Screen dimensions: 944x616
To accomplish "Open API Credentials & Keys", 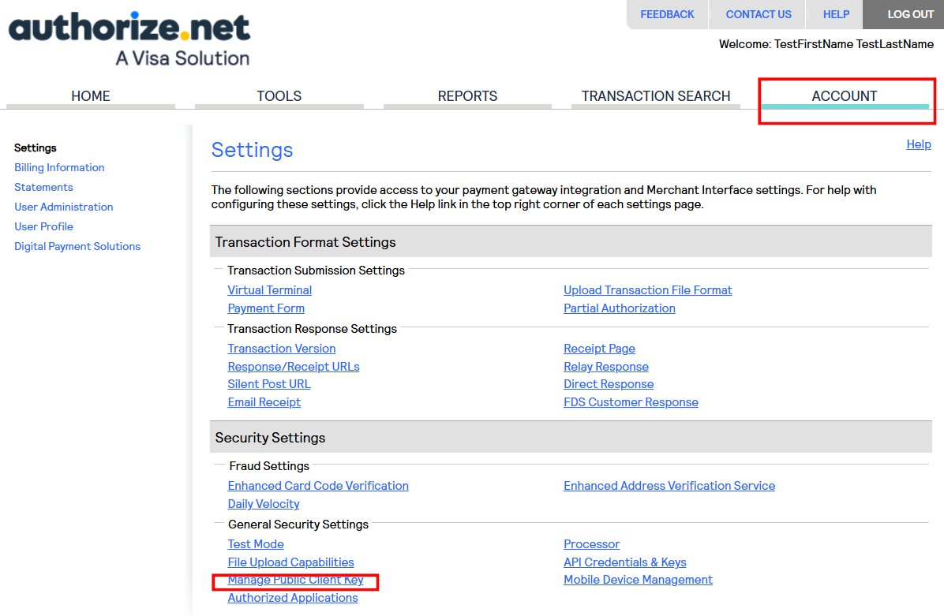I will click(625, 562).
